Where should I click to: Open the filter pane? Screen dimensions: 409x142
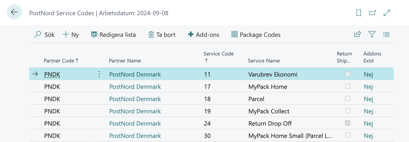[x=372, y=34]
